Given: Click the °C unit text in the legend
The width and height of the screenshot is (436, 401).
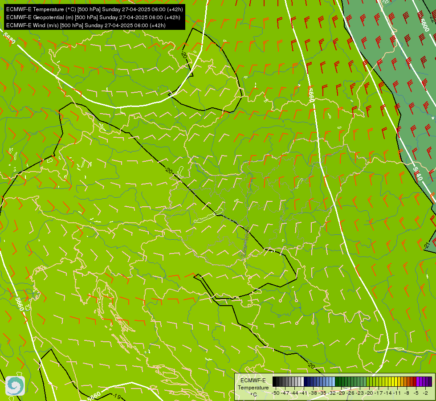Looking at the screenshot, I should coord(253,395).
